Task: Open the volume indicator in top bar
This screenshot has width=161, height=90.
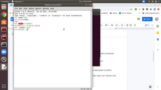Action: point(152,1)
